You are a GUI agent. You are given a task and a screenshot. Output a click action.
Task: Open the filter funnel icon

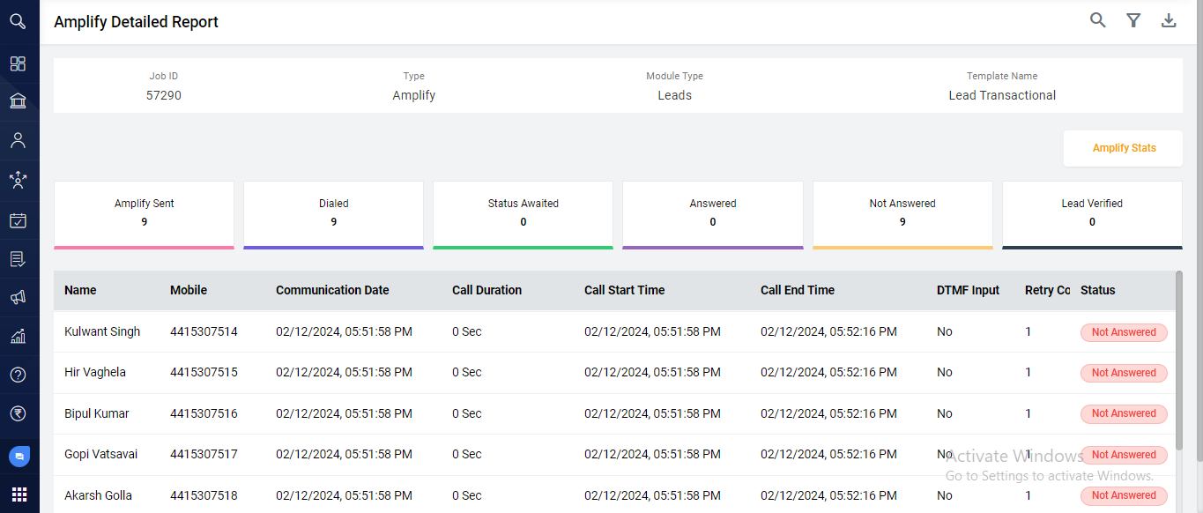click(1133, 20)
